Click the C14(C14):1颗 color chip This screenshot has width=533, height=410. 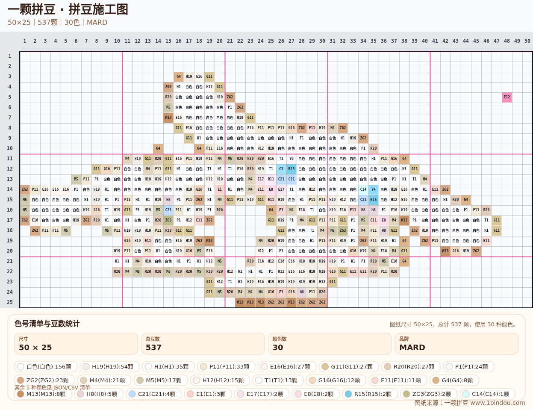[487, 394]
